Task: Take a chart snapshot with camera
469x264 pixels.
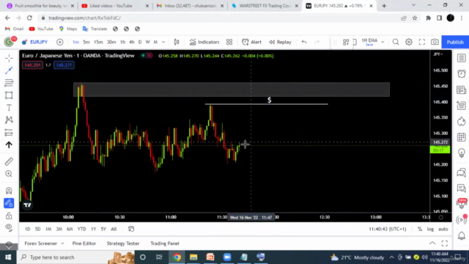Action: point(435,43)
